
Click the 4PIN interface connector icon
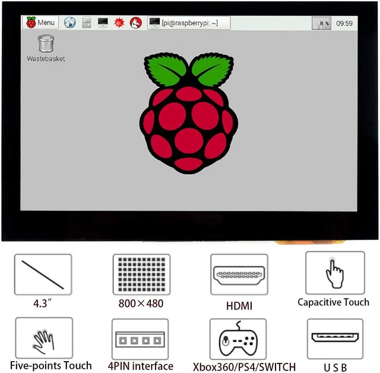tap(140, 339)
